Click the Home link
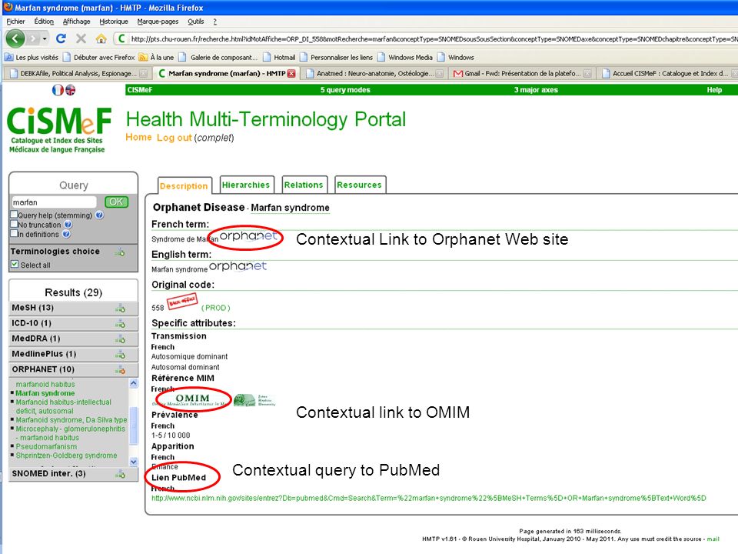Viewport: 738px width, 554px height. 138,137
